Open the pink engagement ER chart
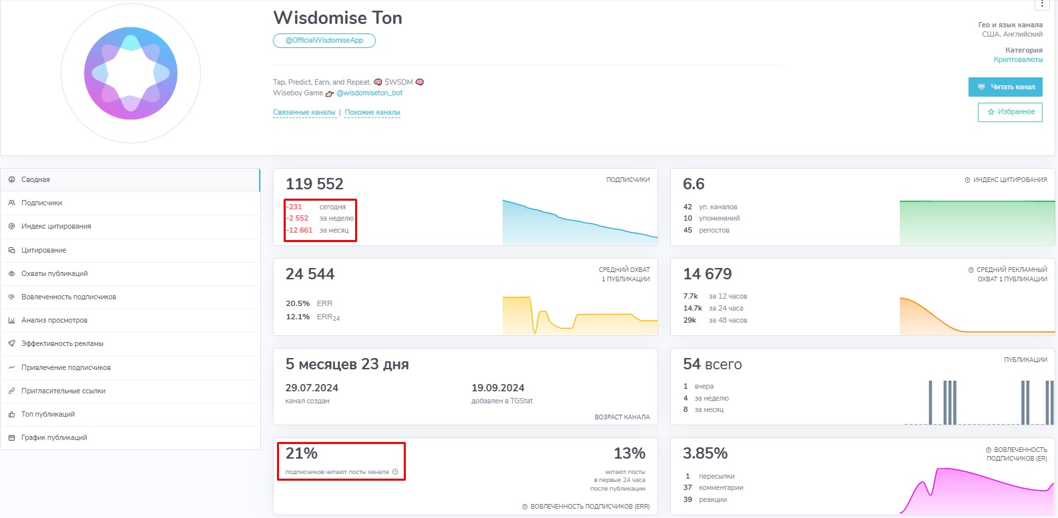 pos(977,491)
